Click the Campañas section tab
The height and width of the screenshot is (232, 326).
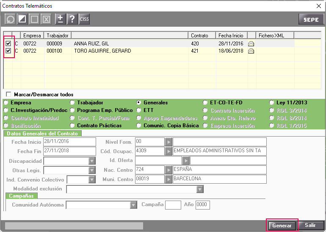(x=22, y=196)
